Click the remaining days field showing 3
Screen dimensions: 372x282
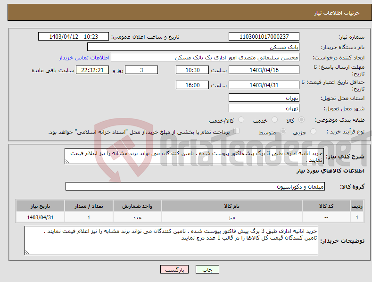point(141,70)
